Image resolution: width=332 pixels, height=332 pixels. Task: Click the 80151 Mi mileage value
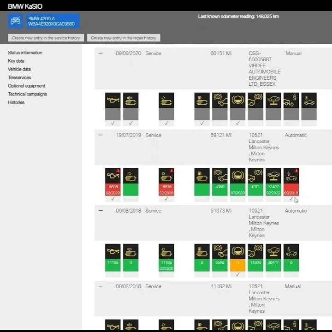[x=221, y=53]
